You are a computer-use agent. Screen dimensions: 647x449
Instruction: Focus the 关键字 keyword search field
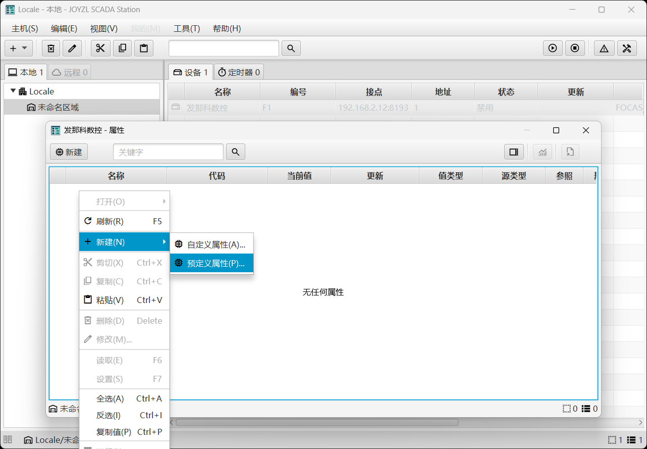[x=168, y=152]
